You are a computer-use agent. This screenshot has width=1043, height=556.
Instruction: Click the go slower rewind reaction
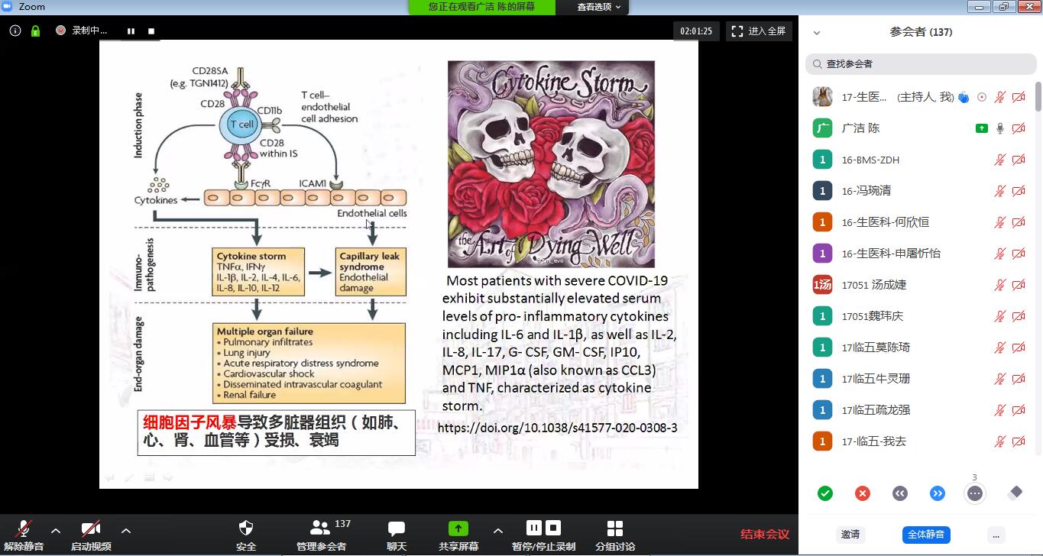[900, 493]
